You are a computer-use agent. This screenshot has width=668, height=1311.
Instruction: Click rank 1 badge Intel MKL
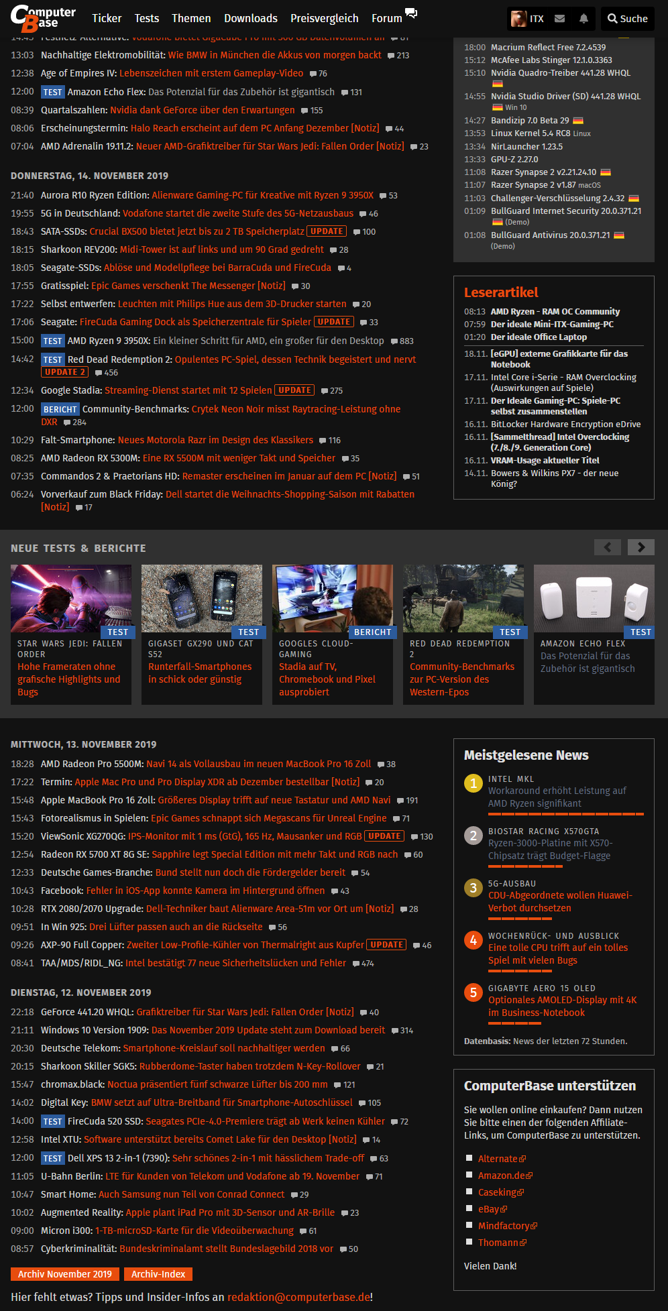pyautogui.click(x=474, y=783)
